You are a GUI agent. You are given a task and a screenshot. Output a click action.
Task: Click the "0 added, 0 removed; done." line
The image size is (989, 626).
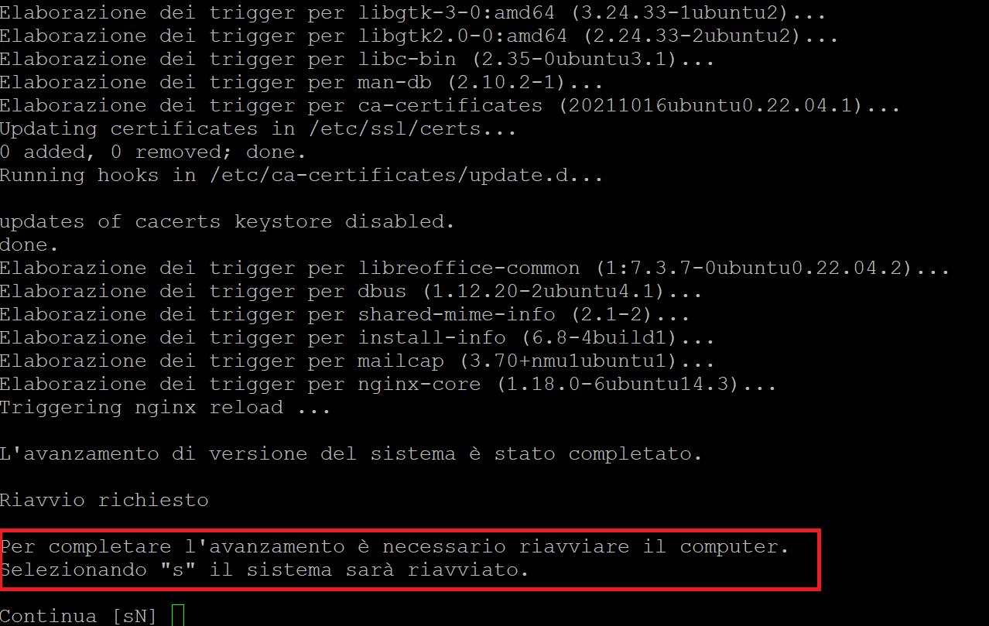coord(153,152)
